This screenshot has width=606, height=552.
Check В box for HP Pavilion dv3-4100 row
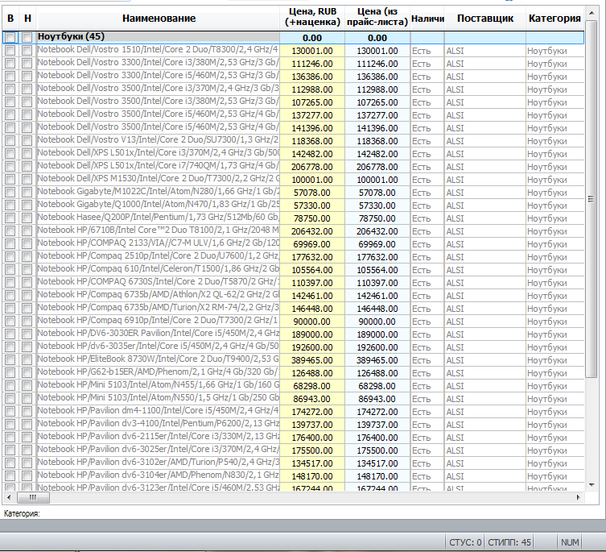click(x=10, y=425)
